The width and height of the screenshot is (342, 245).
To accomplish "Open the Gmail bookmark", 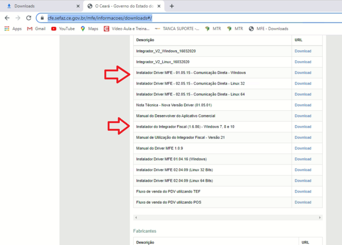I will point(36,29).
